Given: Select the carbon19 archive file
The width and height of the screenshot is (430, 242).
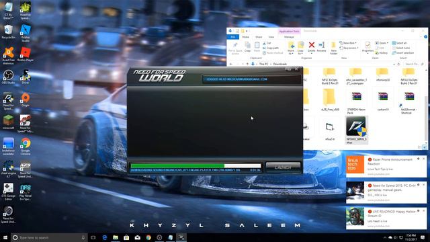Looking at the screenshot, I should pos(382,101).
